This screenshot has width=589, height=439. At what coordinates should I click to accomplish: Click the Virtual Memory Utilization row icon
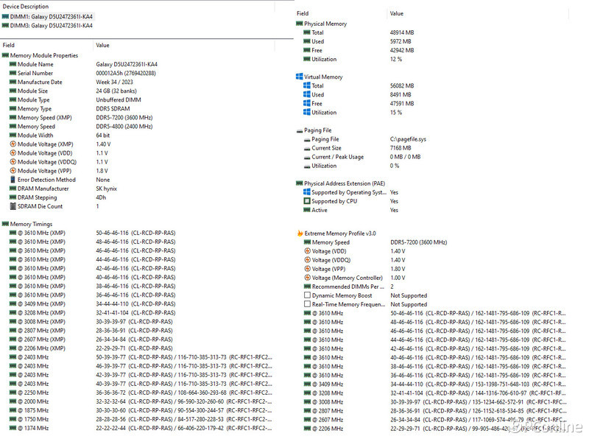(x=307, y=112)
